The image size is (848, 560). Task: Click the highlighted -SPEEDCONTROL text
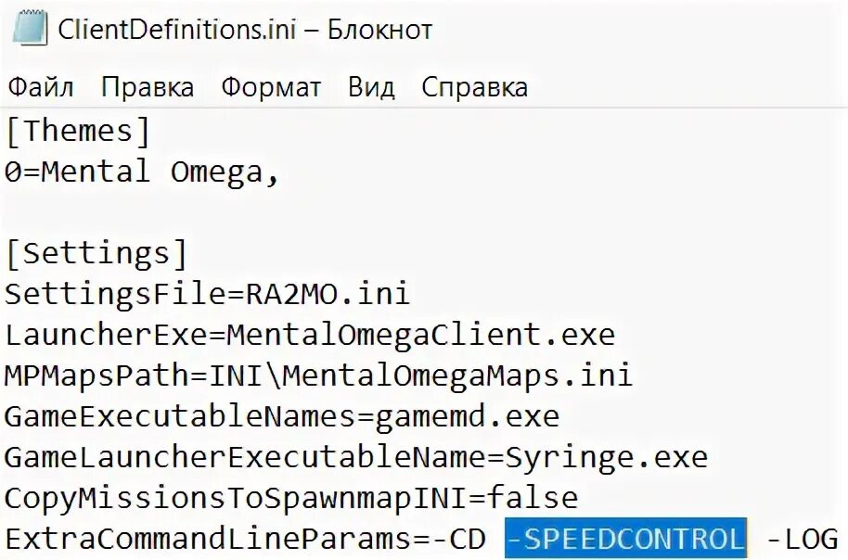coord(625,539)
